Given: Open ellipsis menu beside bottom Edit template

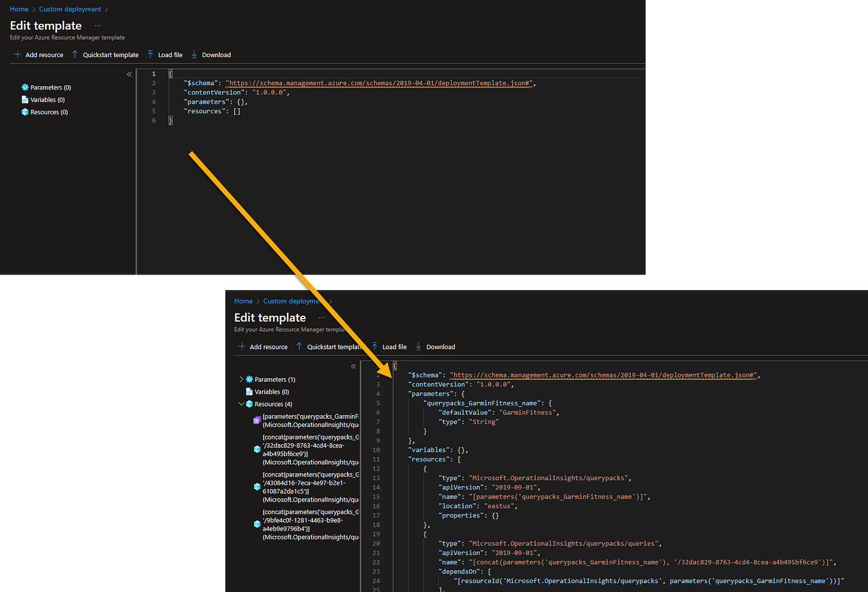Looking at the screenshot, I should pyautogui.click(x=321, y=317).
